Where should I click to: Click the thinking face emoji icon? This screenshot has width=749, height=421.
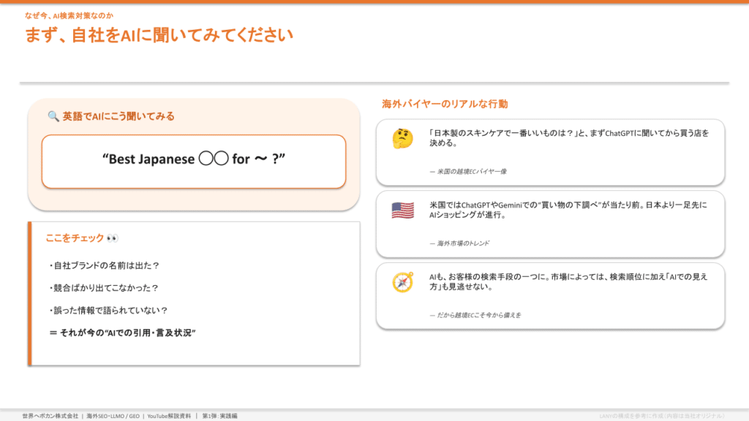(403, 138)
